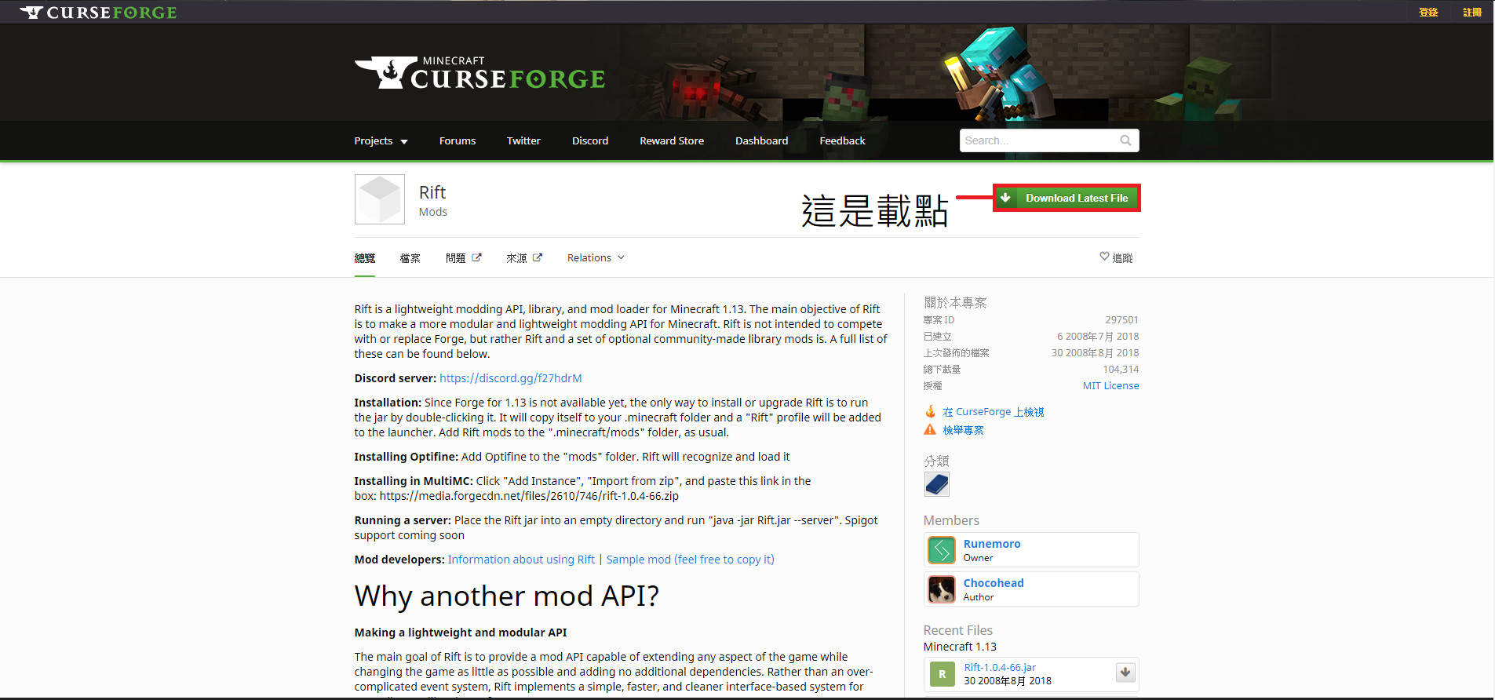This screenshot has height=700, width=1495.
Task: Click the 註冊 register link
Action: [x=1472, y=12]
